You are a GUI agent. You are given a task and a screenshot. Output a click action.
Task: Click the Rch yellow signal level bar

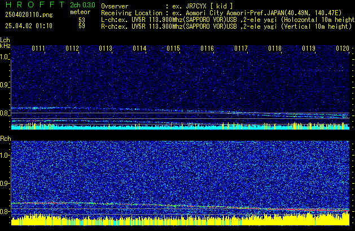tap(180, 220)
